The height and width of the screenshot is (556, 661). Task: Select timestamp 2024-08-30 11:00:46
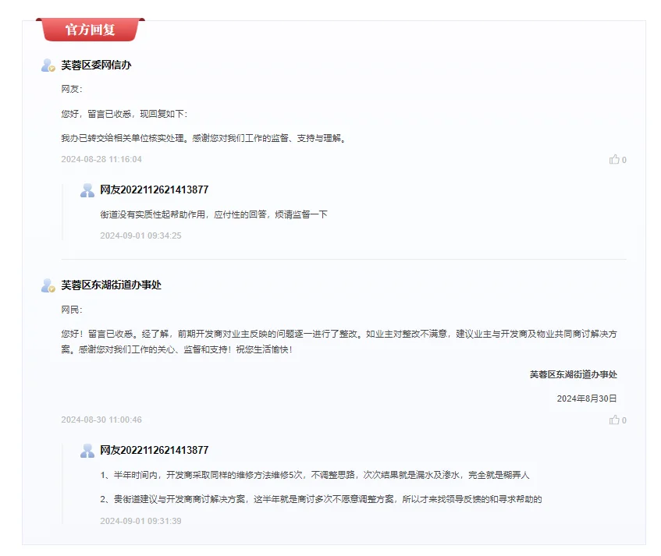click(101, 420)
